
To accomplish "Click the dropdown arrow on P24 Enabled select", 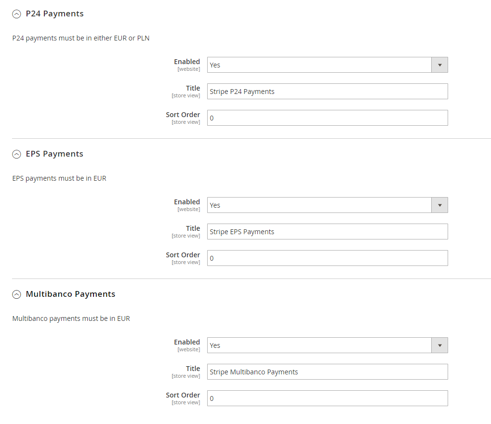I will click(439, 65).
